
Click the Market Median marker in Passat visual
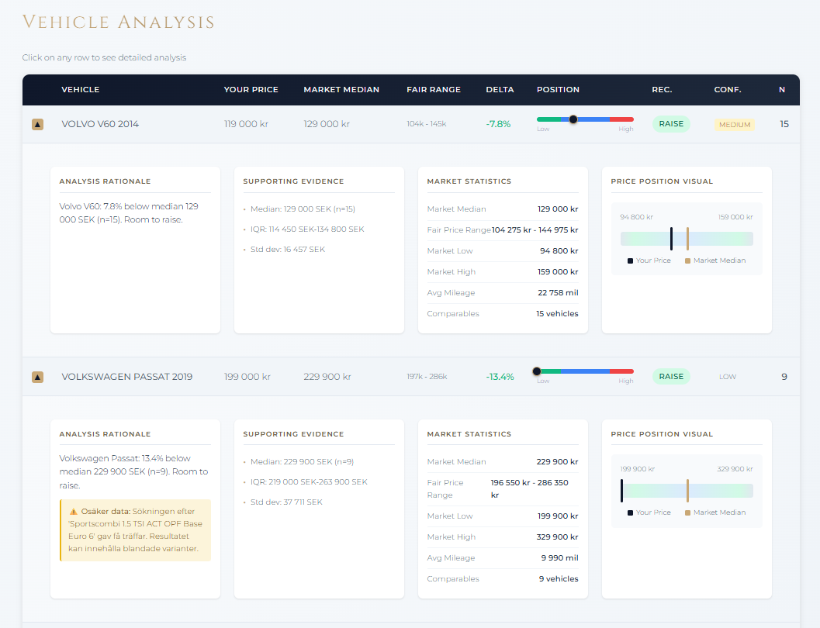(687, 491)
